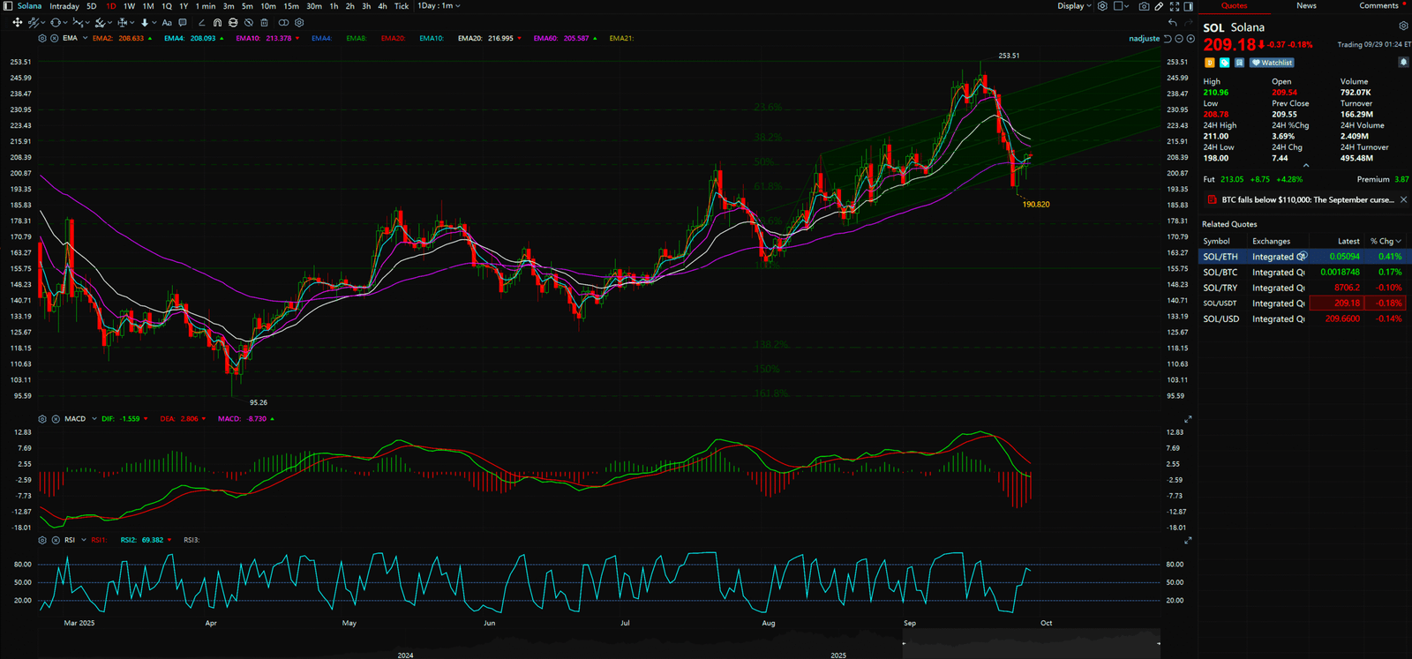Expand the 1Day : 1m interval dropdown

point(439,6)
